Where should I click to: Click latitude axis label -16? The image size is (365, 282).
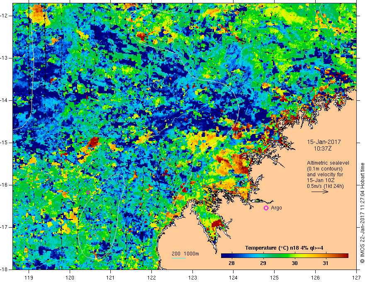[5, 185]
